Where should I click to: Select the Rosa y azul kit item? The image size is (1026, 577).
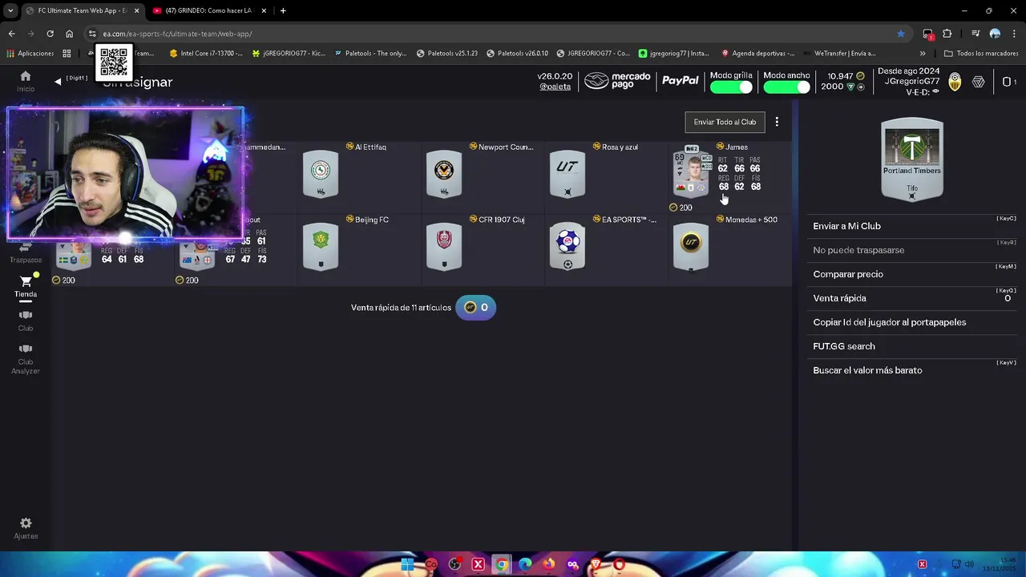[568, 174]
